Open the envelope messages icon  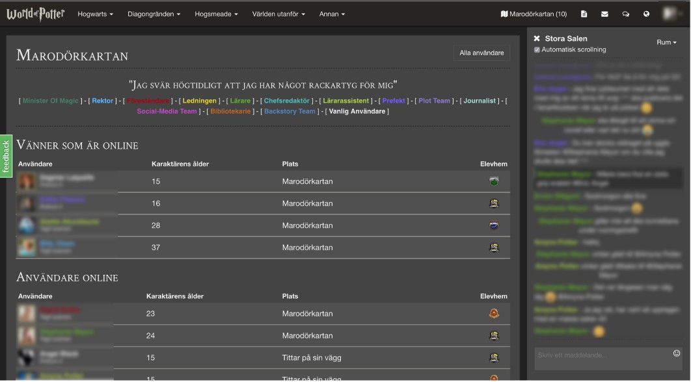tap(604, 14)
